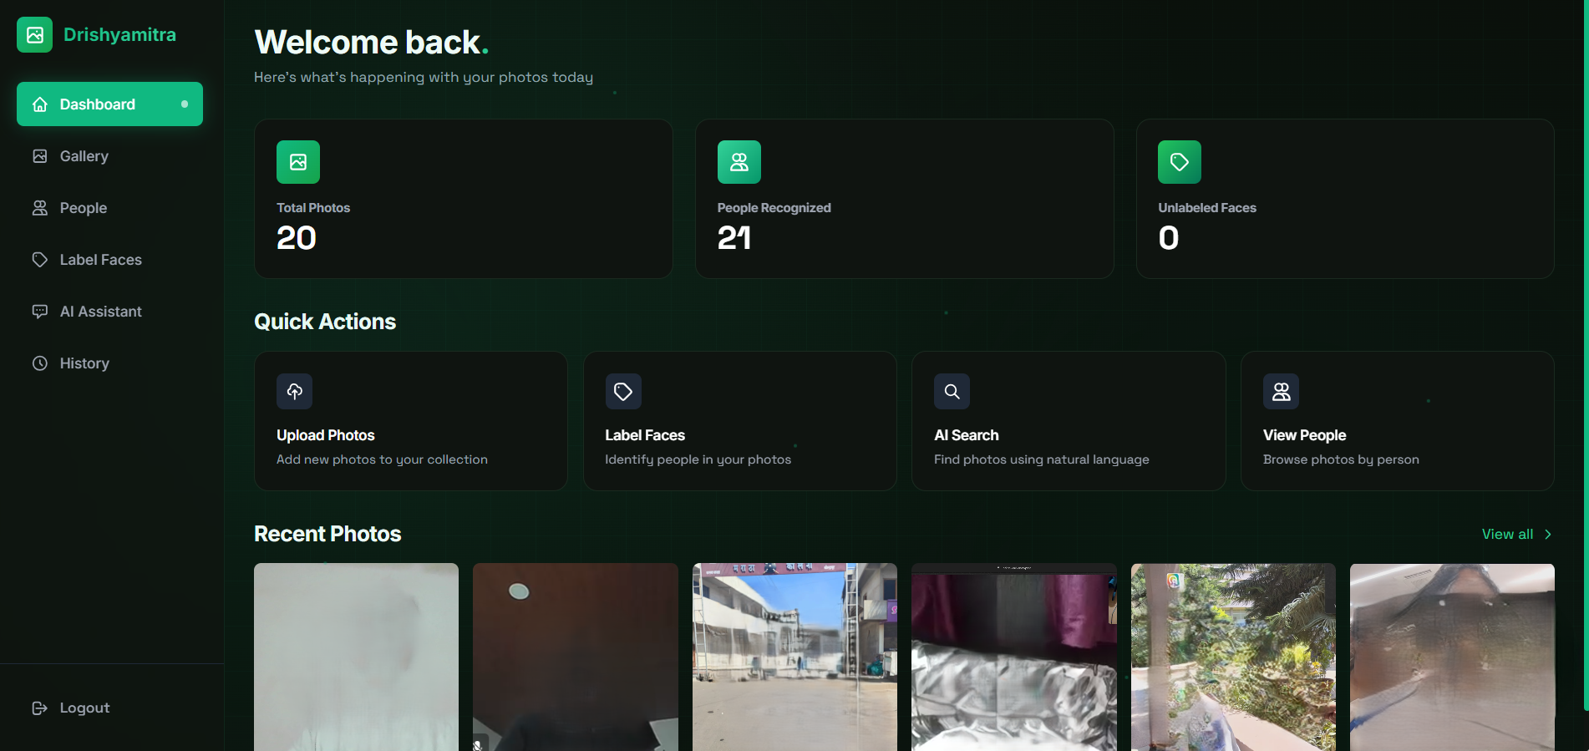Image resolution: width=1589 pixels, height=751 pixels.
Task: Click the Drishyamitra logo icon
Action: coord(34,35)
